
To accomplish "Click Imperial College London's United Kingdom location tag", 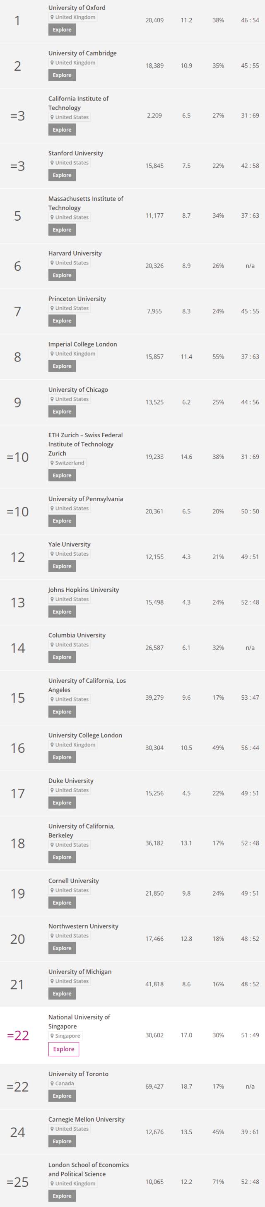I will click(73, 354).
